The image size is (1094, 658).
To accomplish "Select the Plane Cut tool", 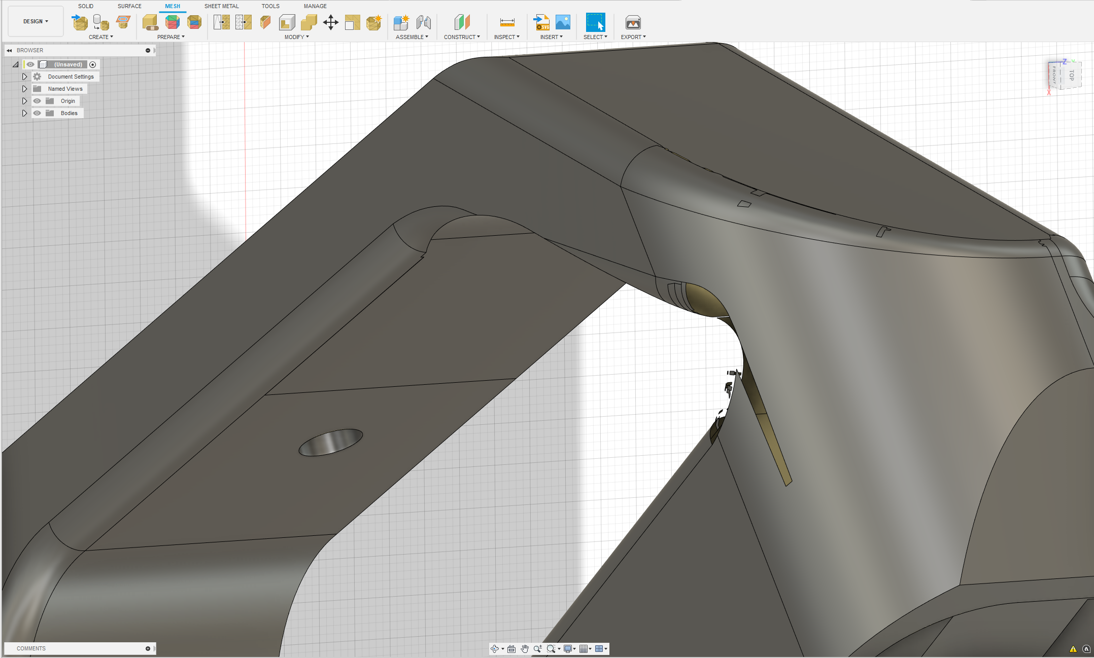I will pyautogui.click(x=265, y=23).
